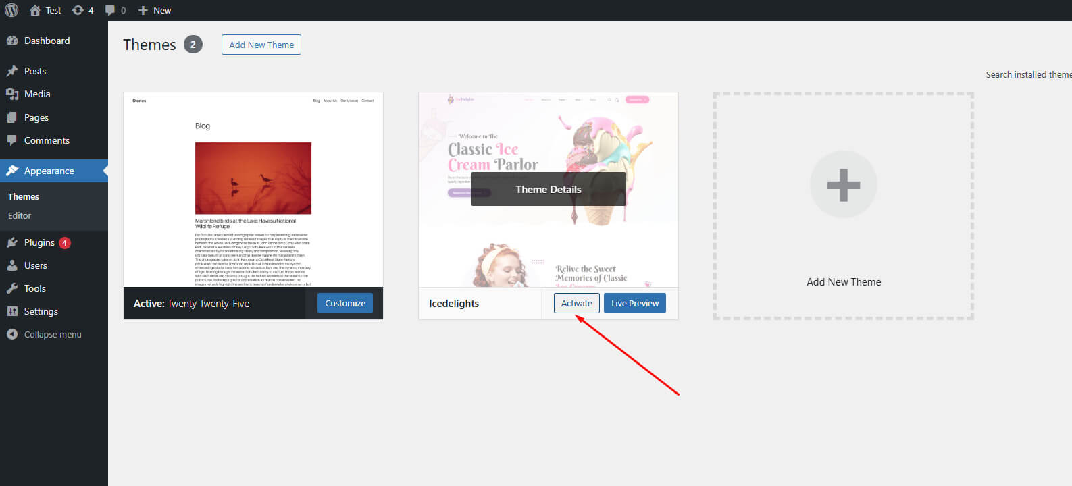Open Theme Details for Icedelights
This screenshot has width=1072, height=486.
click(548, 189)
